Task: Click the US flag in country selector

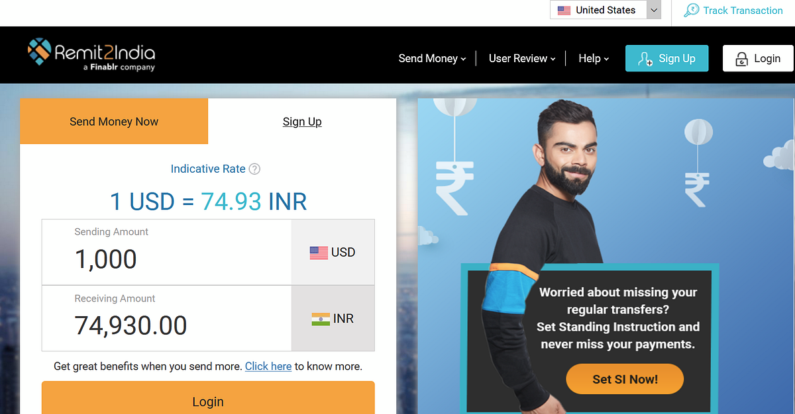Action: tap(564, 10)
